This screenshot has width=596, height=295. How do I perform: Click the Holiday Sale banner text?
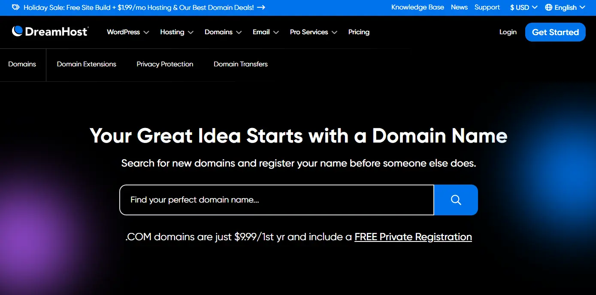point(139,7)
